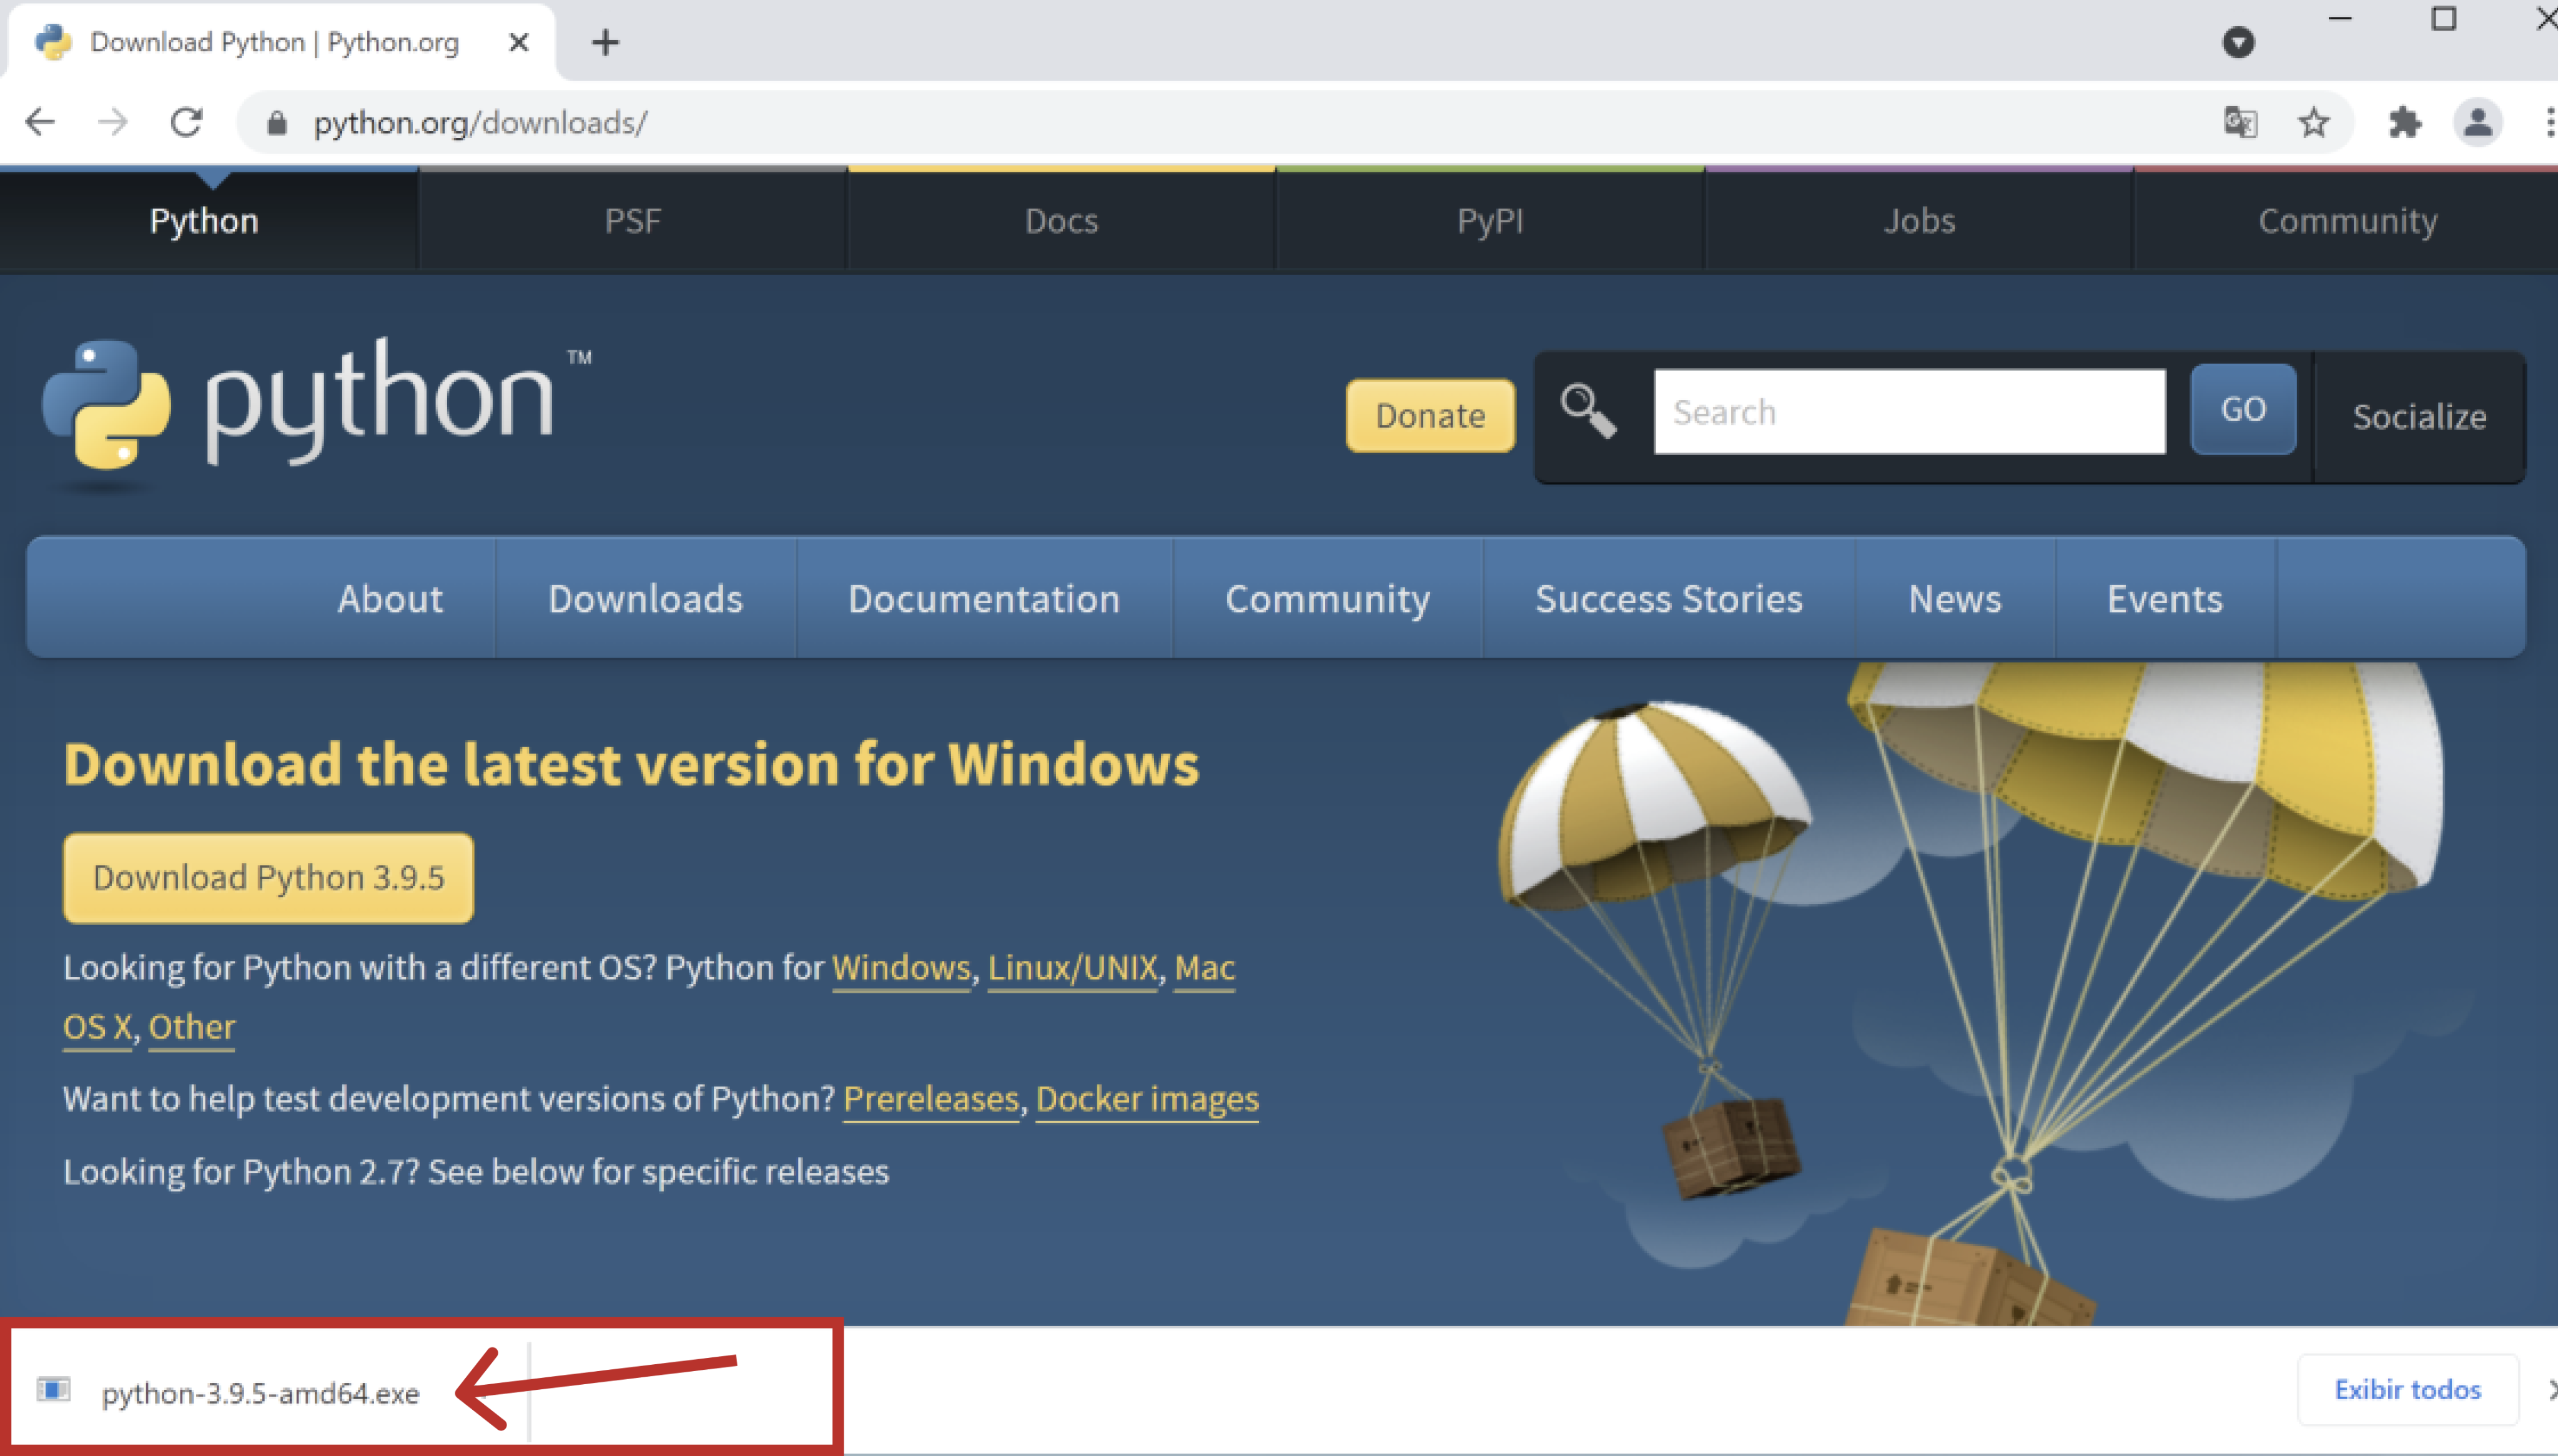
Task: Open the Python top meta tab
Action: coord(204,220)
